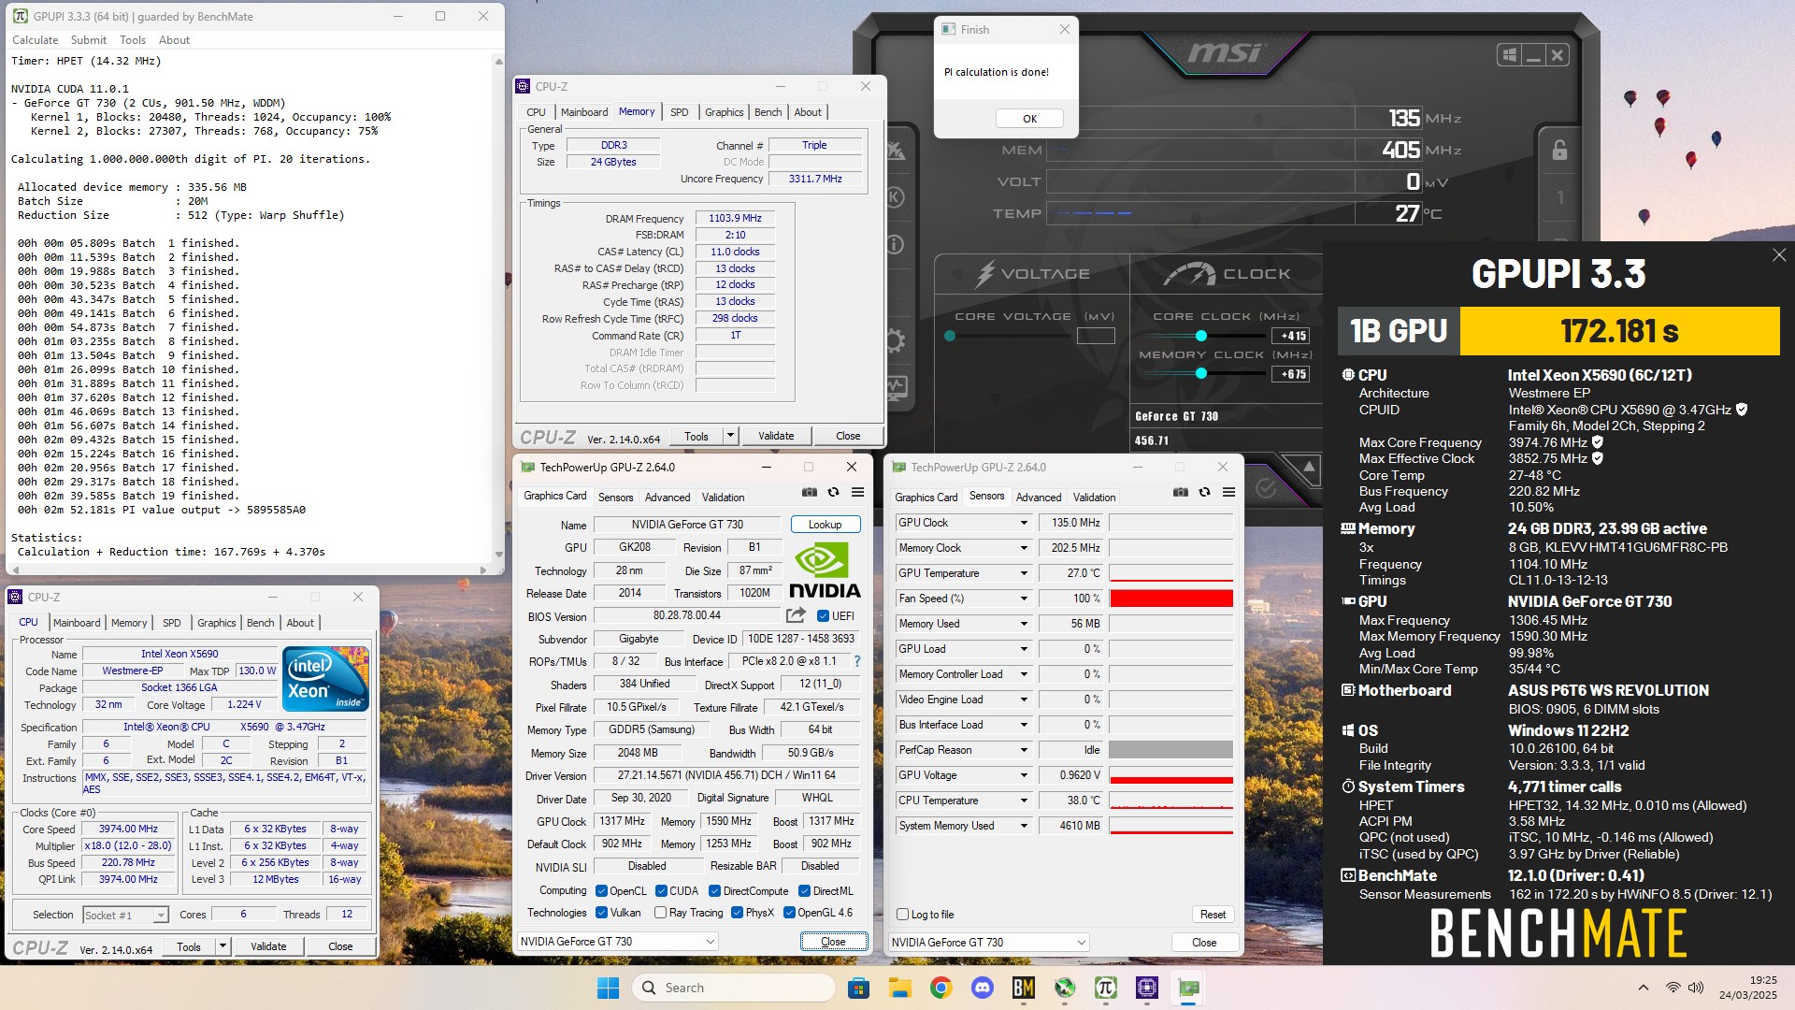The image size is (1795, 1010).
Task: Click the Afterburner up-arrow triangle icon
Action: tap(1309, 467)
